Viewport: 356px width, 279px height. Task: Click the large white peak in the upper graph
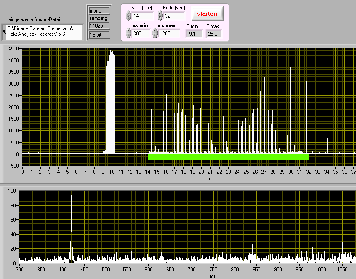111,103
